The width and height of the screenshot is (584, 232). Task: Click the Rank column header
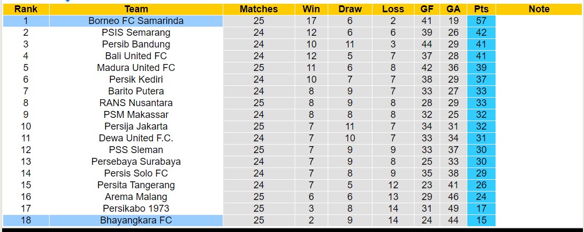(26, 9)
